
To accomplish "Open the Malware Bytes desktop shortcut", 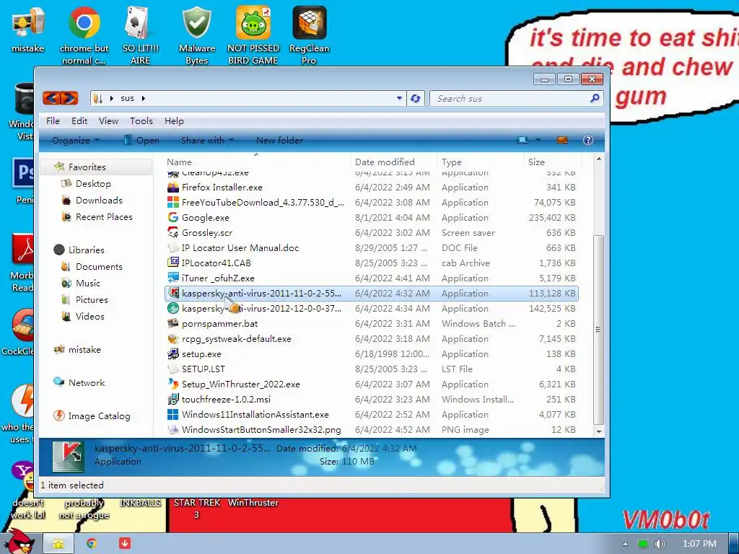I will click(x=196, y=35).
